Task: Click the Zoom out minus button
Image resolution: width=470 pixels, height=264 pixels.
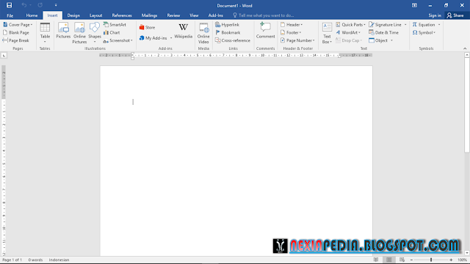Action: 411,260
